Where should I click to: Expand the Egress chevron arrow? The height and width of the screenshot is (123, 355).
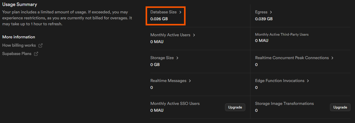point(271,12)
